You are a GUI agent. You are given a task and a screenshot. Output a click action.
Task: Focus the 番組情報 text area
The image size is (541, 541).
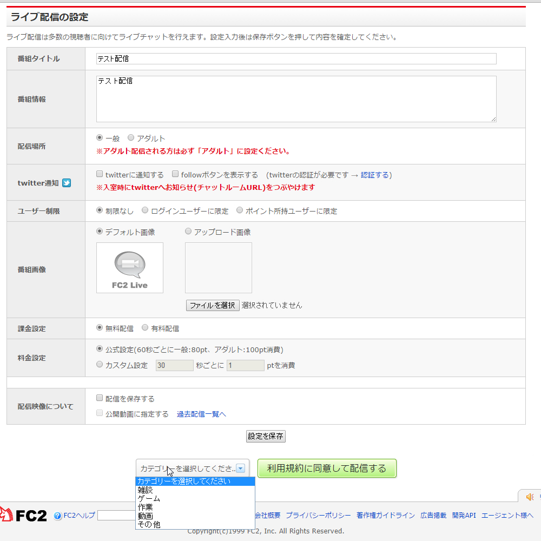pyautogui.click(x=296, y=99)
